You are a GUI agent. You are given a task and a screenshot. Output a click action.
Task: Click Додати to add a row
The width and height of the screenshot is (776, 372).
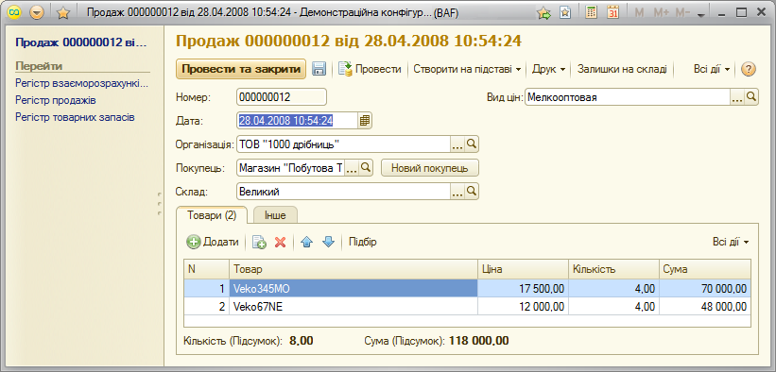pyautogui.click(x=213, y=242)
